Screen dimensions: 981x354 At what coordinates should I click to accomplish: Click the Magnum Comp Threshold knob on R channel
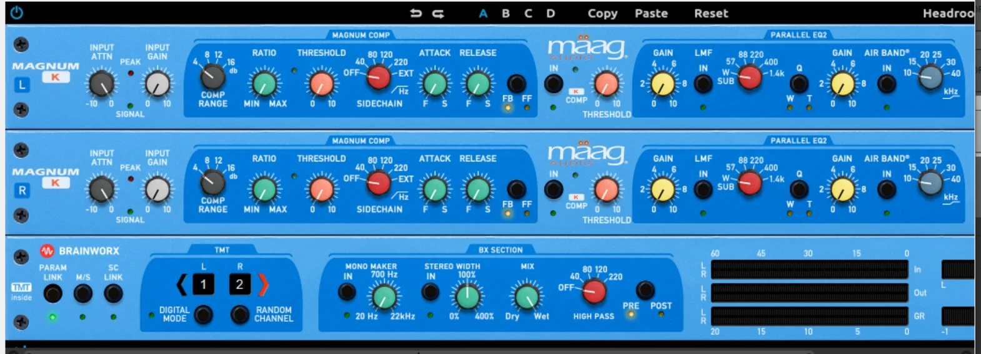(x=322, y=189)
